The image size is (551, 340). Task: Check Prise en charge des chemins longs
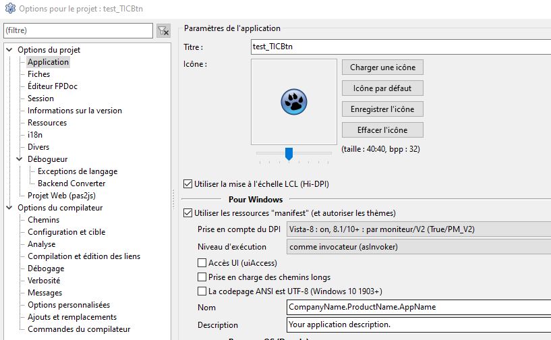coord(202,277)
